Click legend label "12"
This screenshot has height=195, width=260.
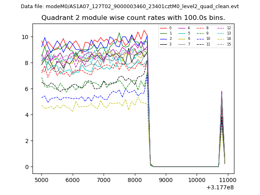(x=229, y=28)
